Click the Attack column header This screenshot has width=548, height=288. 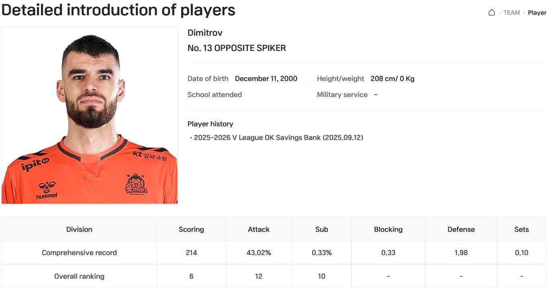(x=259, y=229)
